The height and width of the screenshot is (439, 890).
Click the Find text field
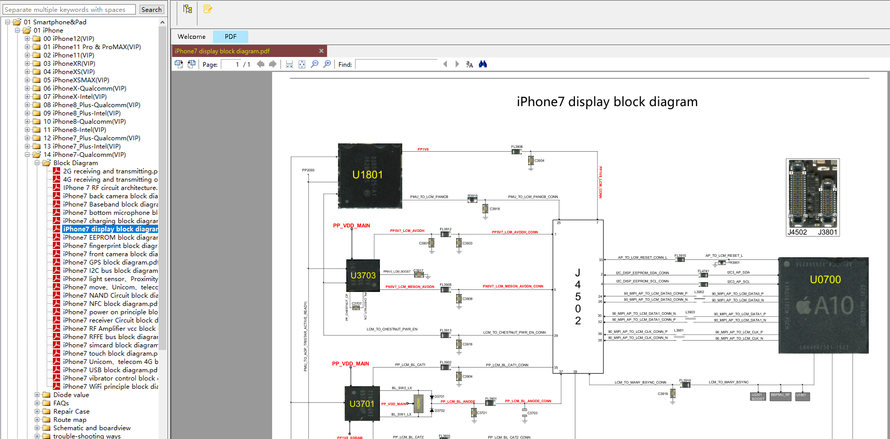[x=397, y=64]
